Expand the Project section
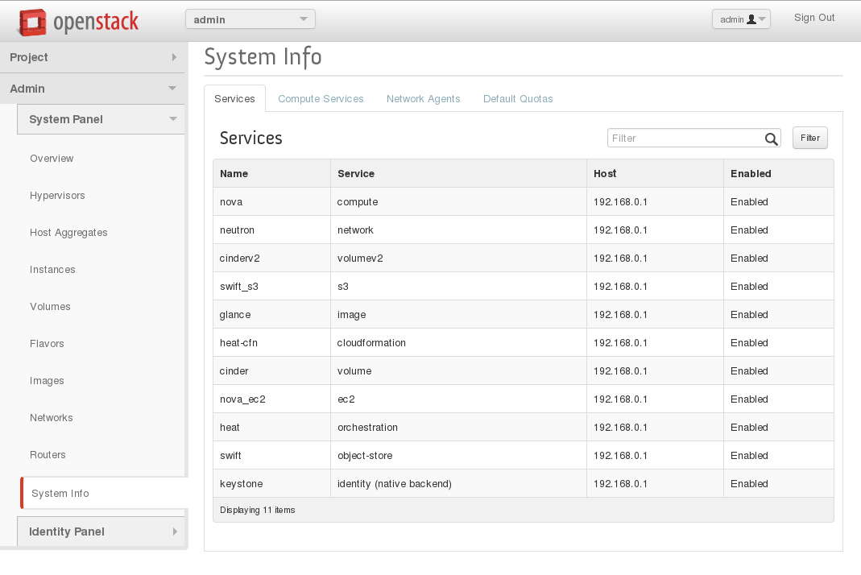861x575 pixels. point(93,57)
